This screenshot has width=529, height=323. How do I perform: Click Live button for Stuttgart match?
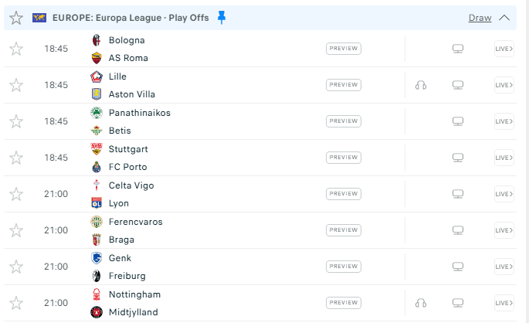click(x=504, y=158)
